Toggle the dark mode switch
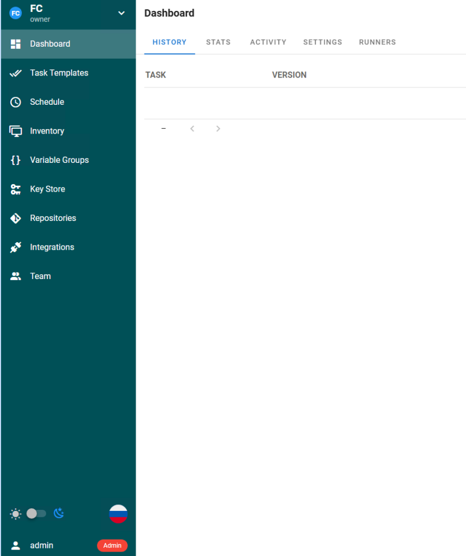This screenshot has height=556, width=466. pos(36,513)
